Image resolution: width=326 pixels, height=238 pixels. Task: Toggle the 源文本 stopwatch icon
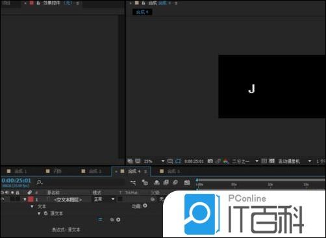(45, 213)
